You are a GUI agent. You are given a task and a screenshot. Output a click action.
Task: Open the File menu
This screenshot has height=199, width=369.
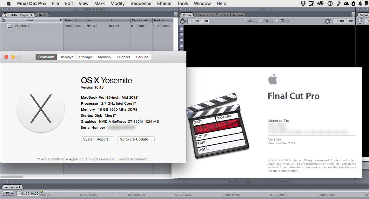click(x=55, y=3)
